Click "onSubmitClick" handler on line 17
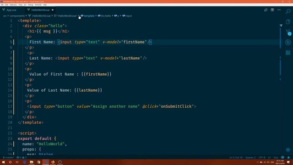 click(x=176, y=106)
